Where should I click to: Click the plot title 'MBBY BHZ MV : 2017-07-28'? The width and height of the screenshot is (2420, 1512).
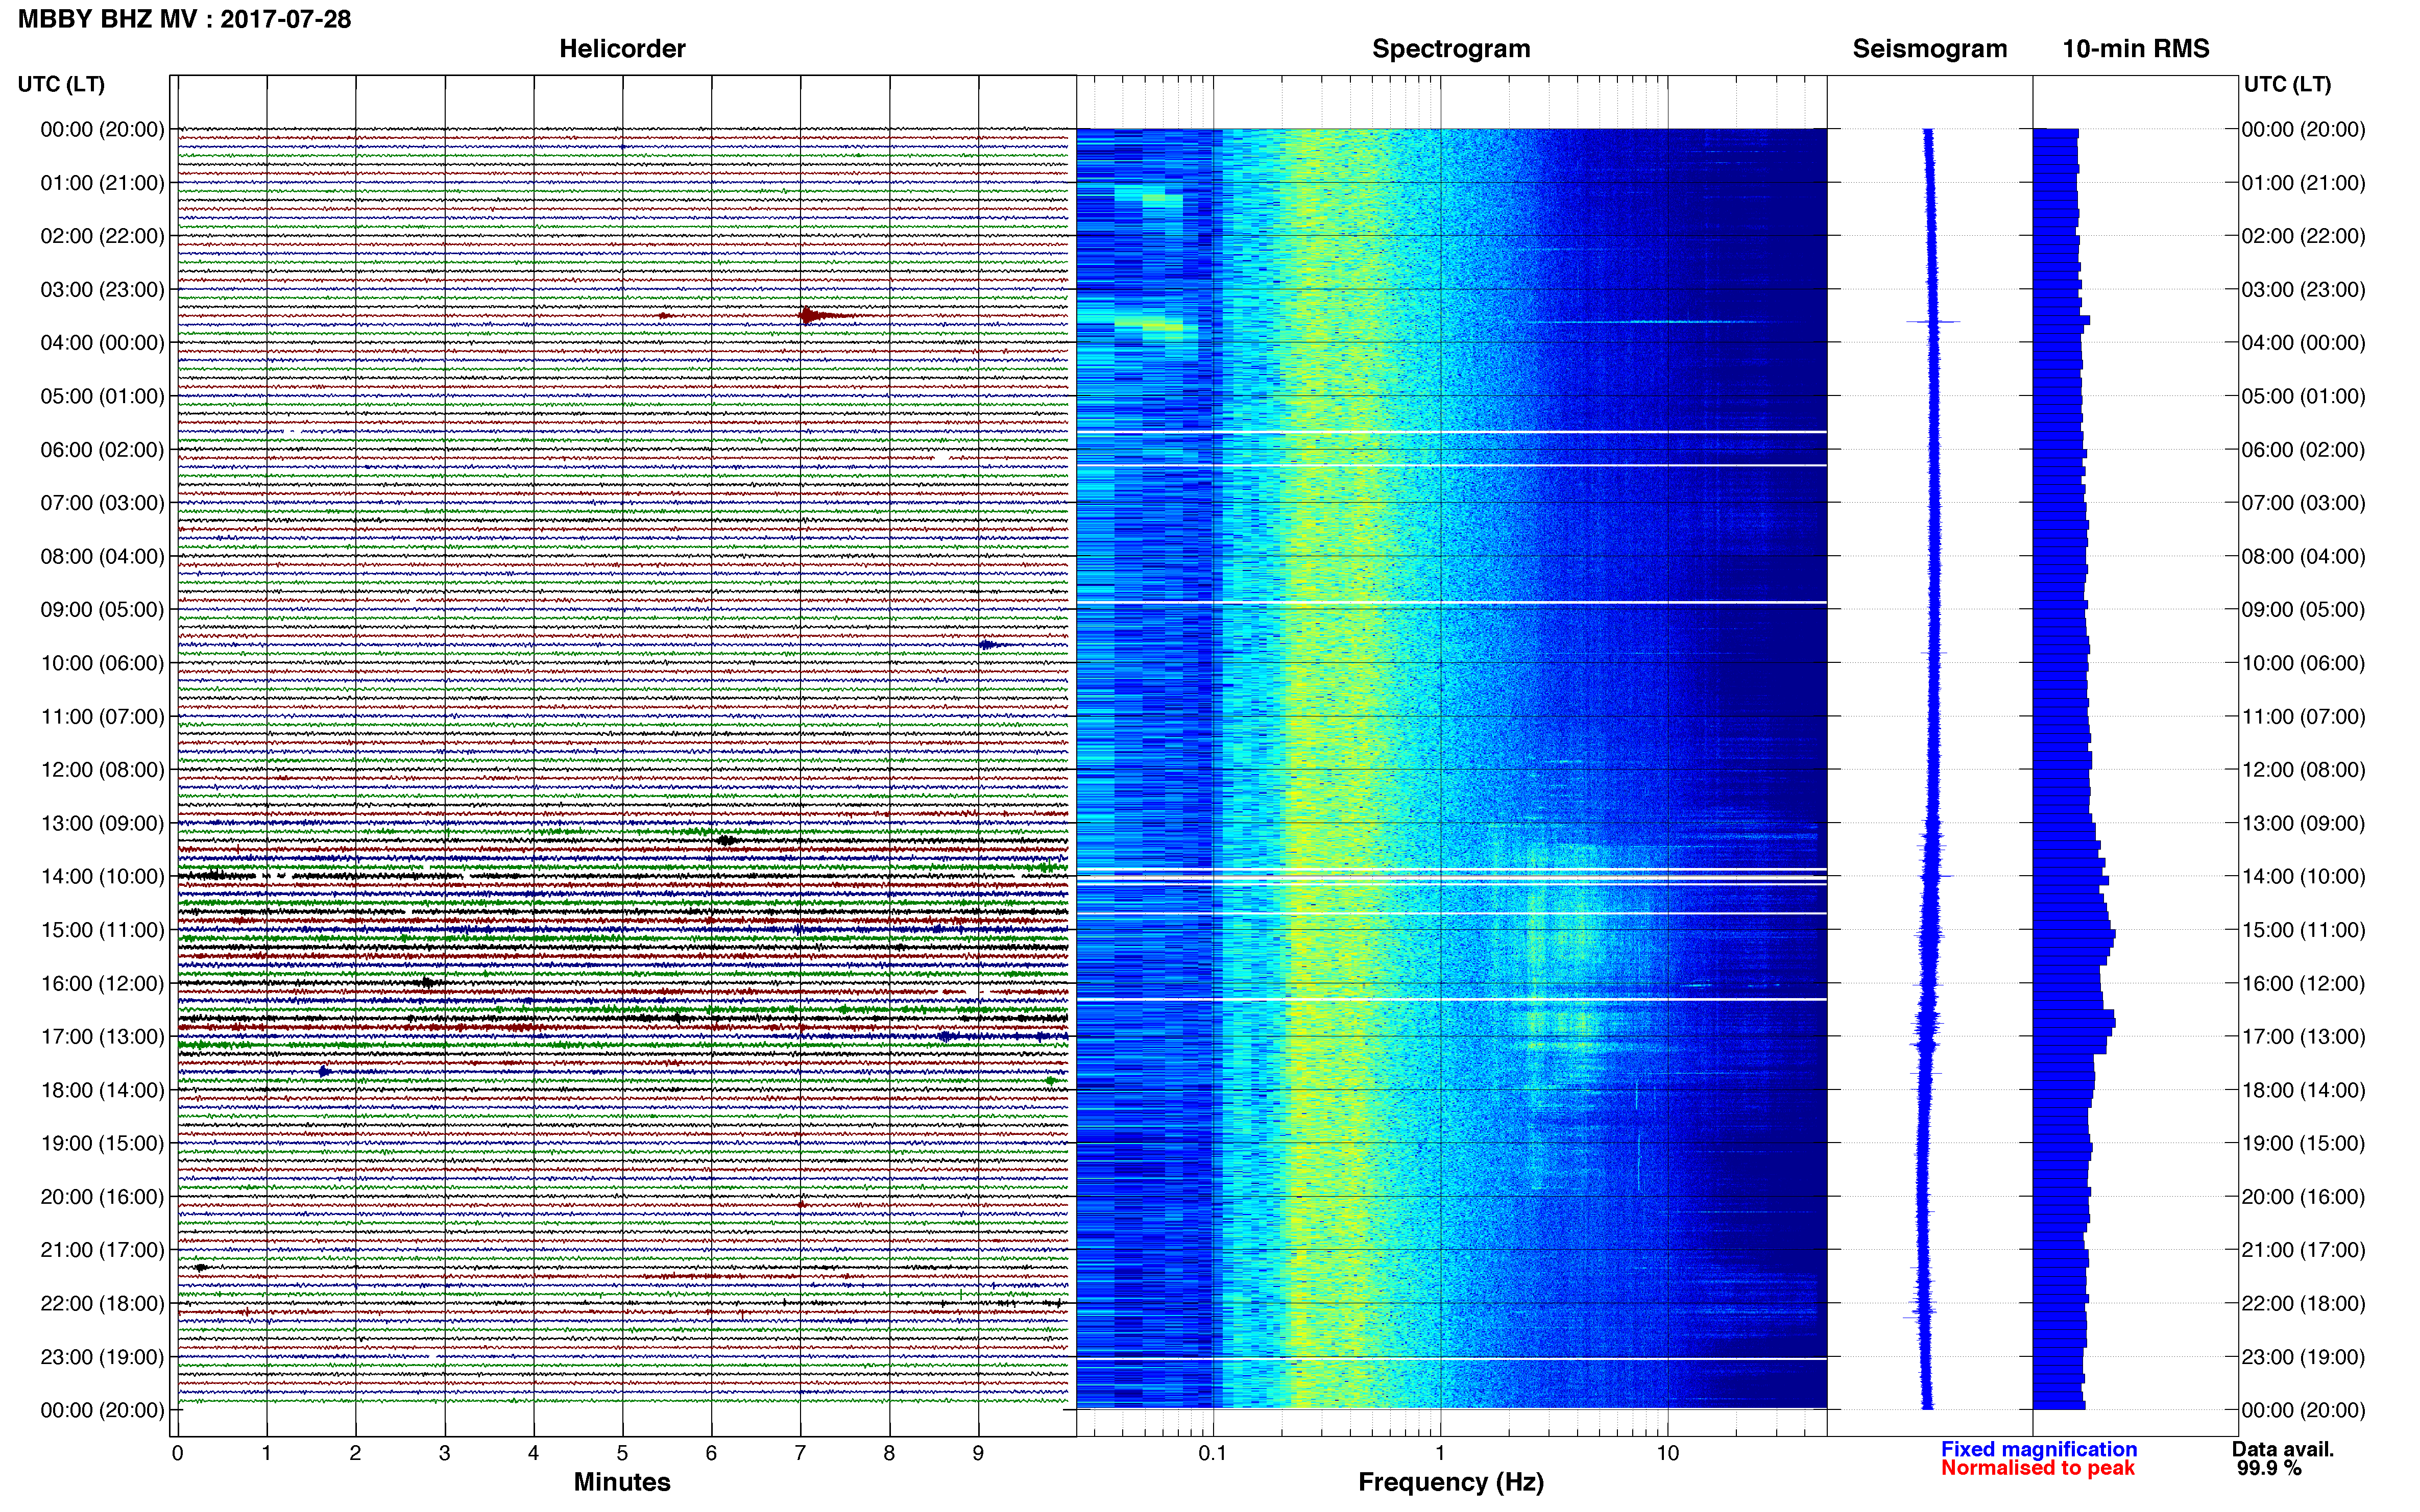point(184,19)
